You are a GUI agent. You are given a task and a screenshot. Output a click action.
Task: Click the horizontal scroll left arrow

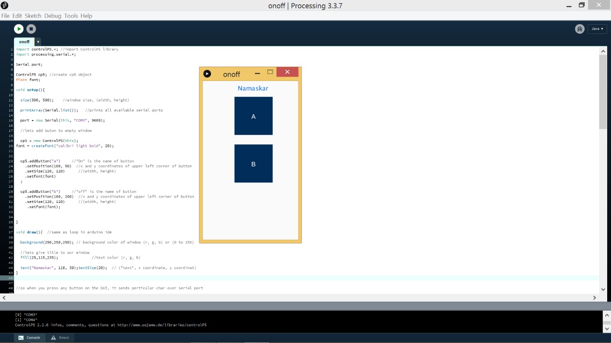(4, 298)
